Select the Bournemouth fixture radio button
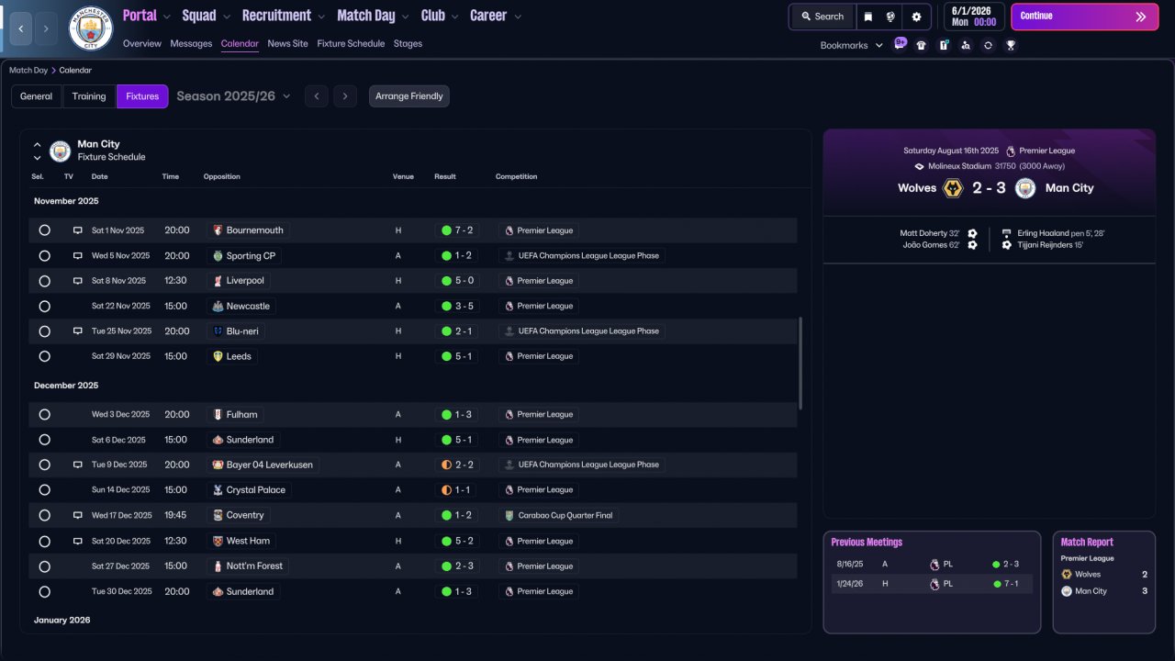 [44, 230]
